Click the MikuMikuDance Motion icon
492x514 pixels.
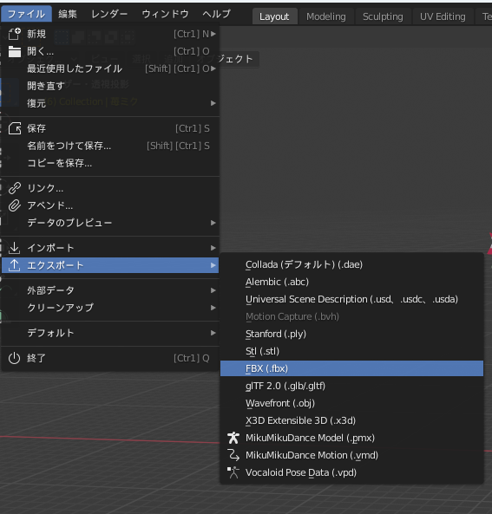pyautogui.click(x=233, y=455)
